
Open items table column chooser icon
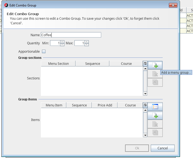point(145,105)
